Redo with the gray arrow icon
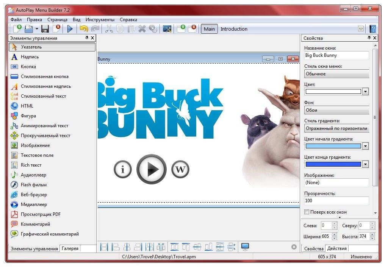The width and height of the screenshot is (388, 270). [95, 29]
